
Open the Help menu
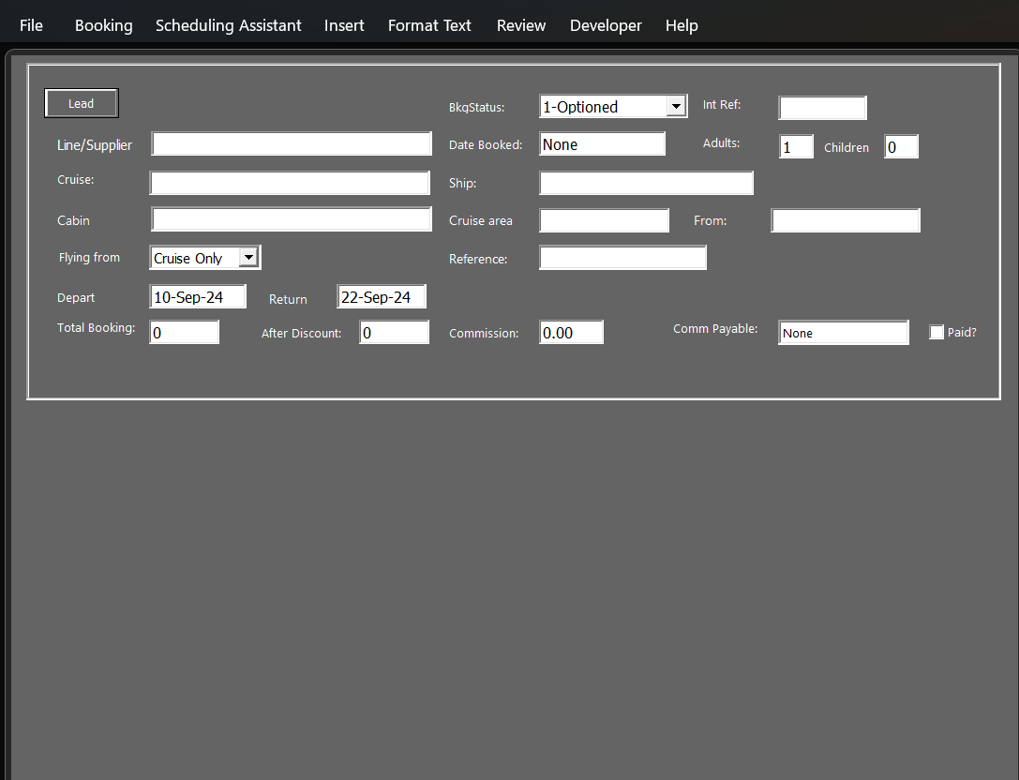[682, 25]
